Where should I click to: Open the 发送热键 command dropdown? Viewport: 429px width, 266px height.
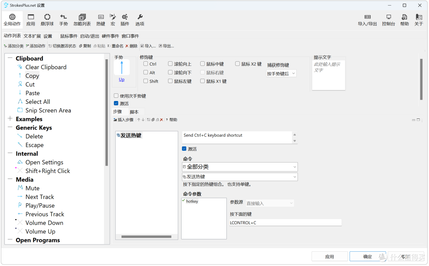pos(240,177)
